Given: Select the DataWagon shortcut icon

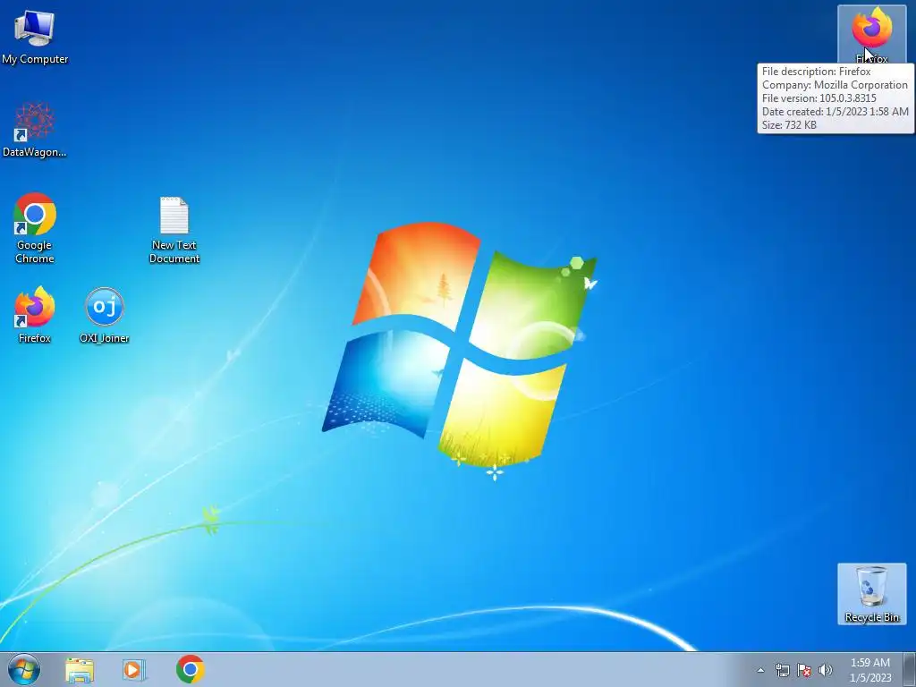Looking at the screenshot, I should tap(35, 129).
